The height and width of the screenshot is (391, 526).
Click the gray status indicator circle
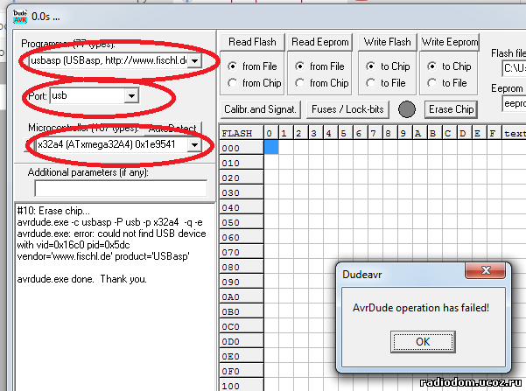pyautogui.click(x=407, y=109)
